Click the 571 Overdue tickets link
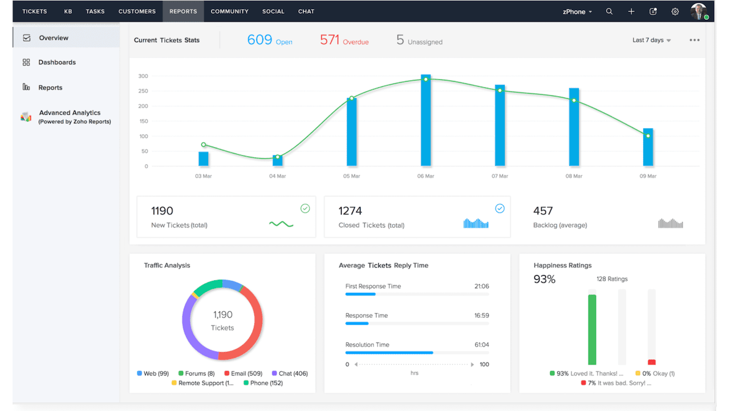The height and width of the screenshot is (411, 730). [x=344, y=41]
